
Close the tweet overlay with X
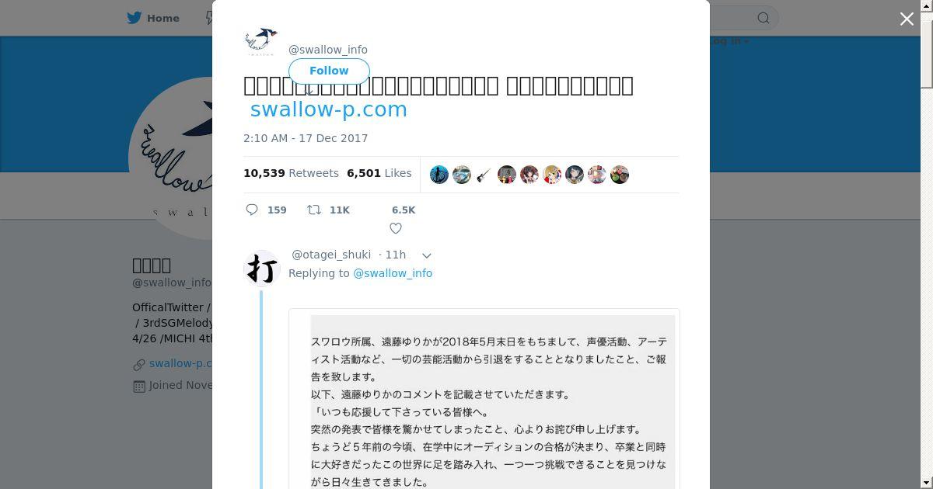click(907, 19)
